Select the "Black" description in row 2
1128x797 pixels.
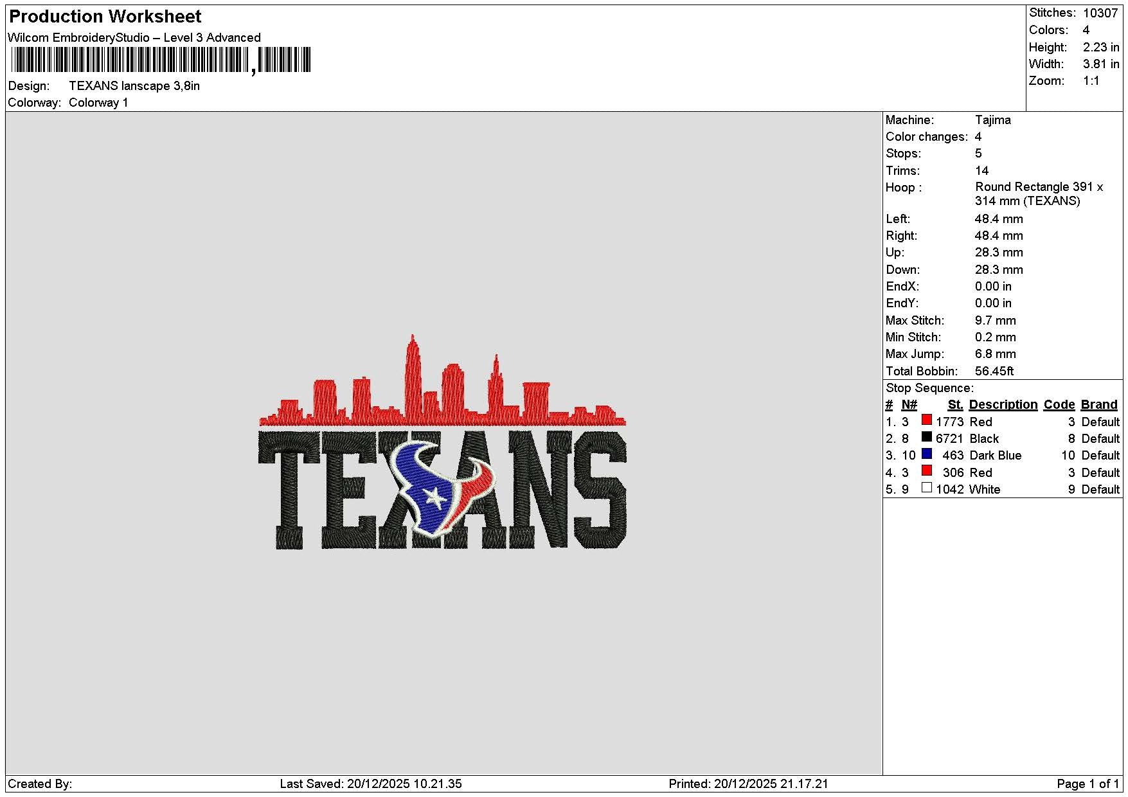[x=984, y=438]
